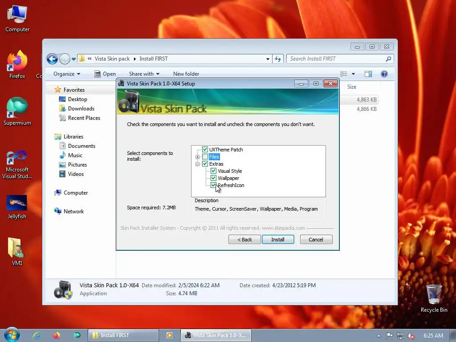Click the network tray icon
Viewport: 456px width, 342px height.
400,336
